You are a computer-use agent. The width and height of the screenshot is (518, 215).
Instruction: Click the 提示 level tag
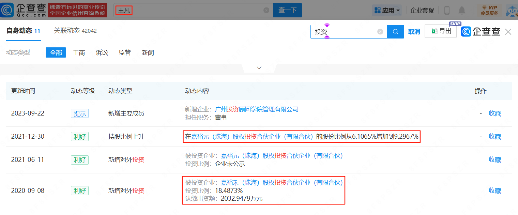click(x=80, y=113)
